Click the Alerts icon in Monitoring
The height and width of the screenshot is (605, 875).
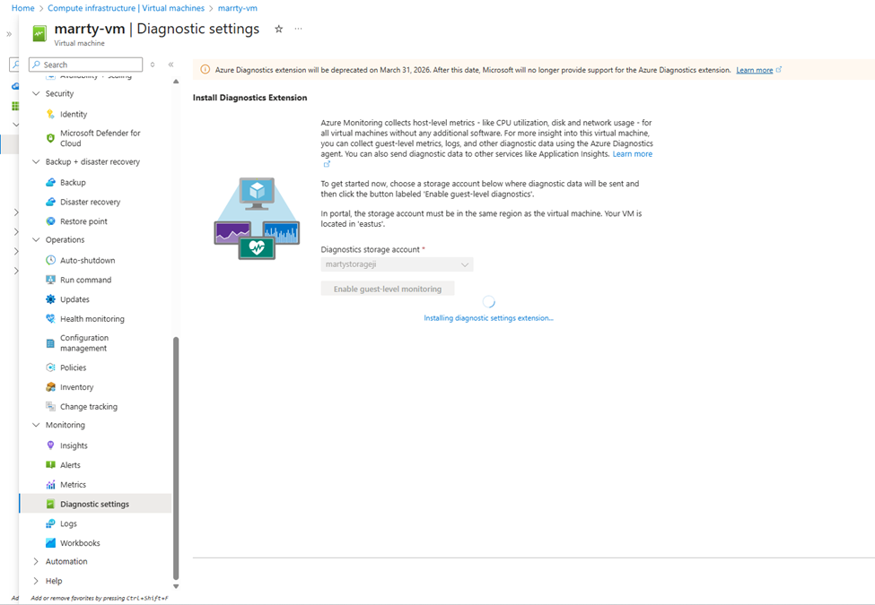pos(51,465)
